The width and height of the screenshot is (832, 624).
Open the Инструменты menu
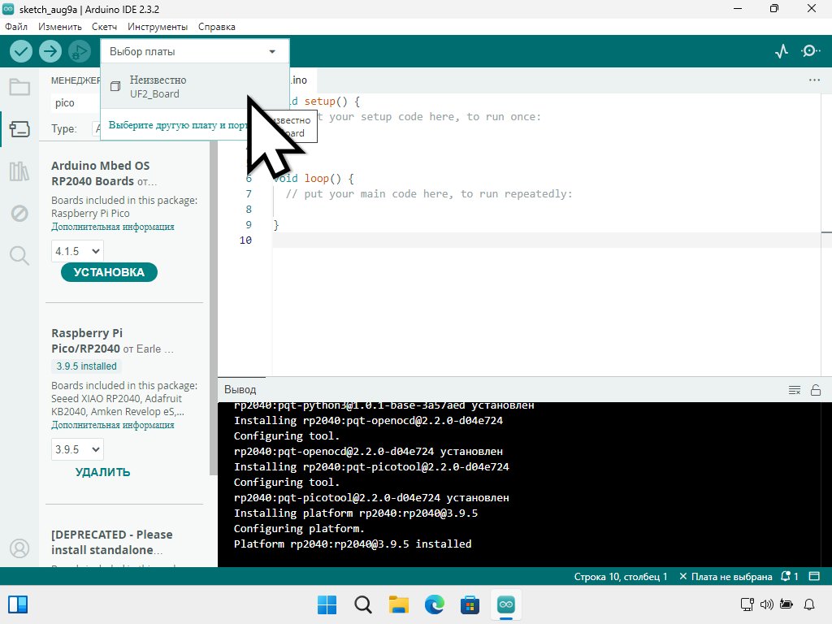pos(158,27)
